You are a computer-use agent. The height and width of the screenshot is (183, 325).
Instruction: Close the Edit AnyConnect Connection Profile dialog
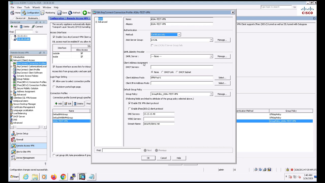coord(233,12)
